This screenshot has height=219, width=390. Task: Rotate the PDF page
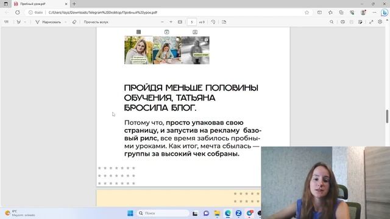tap(213, 22)
